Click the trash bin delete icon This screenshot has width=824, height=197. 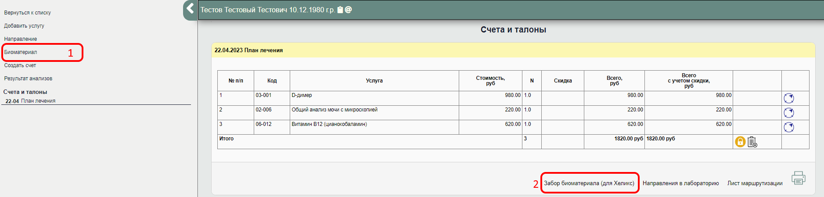[752, 142]
